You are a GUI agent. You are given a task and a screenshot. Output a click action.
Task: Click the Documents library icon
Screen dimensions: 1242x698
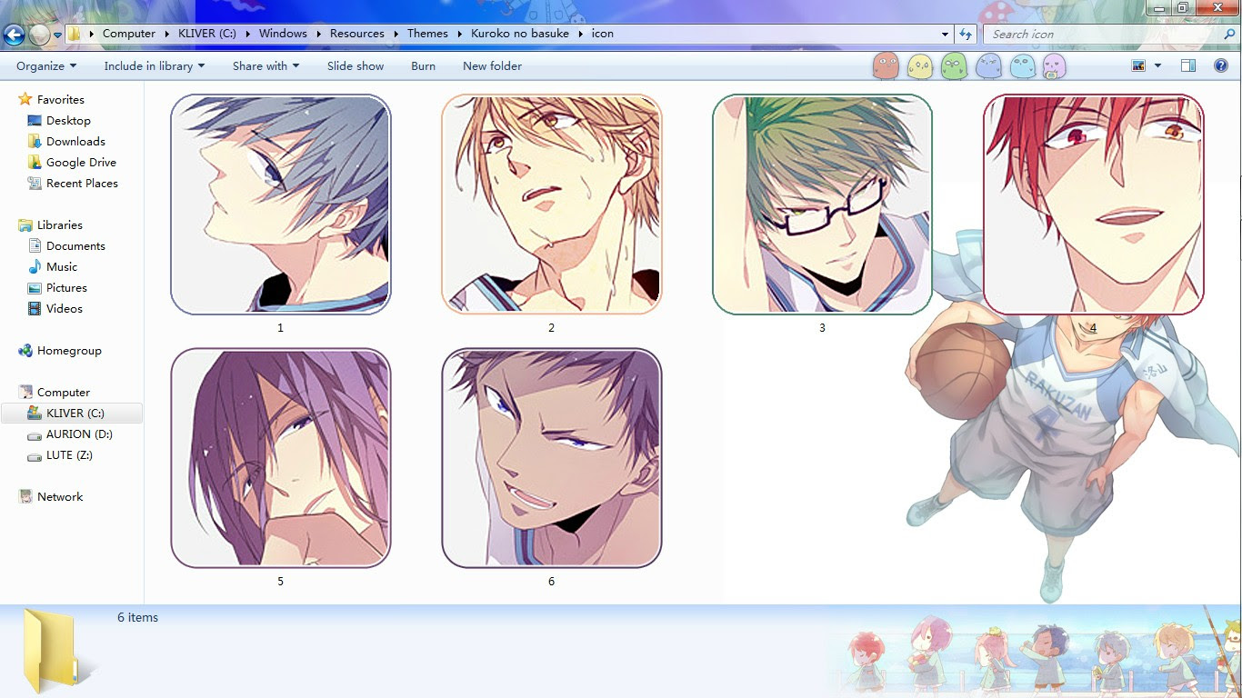pos(35,245)
